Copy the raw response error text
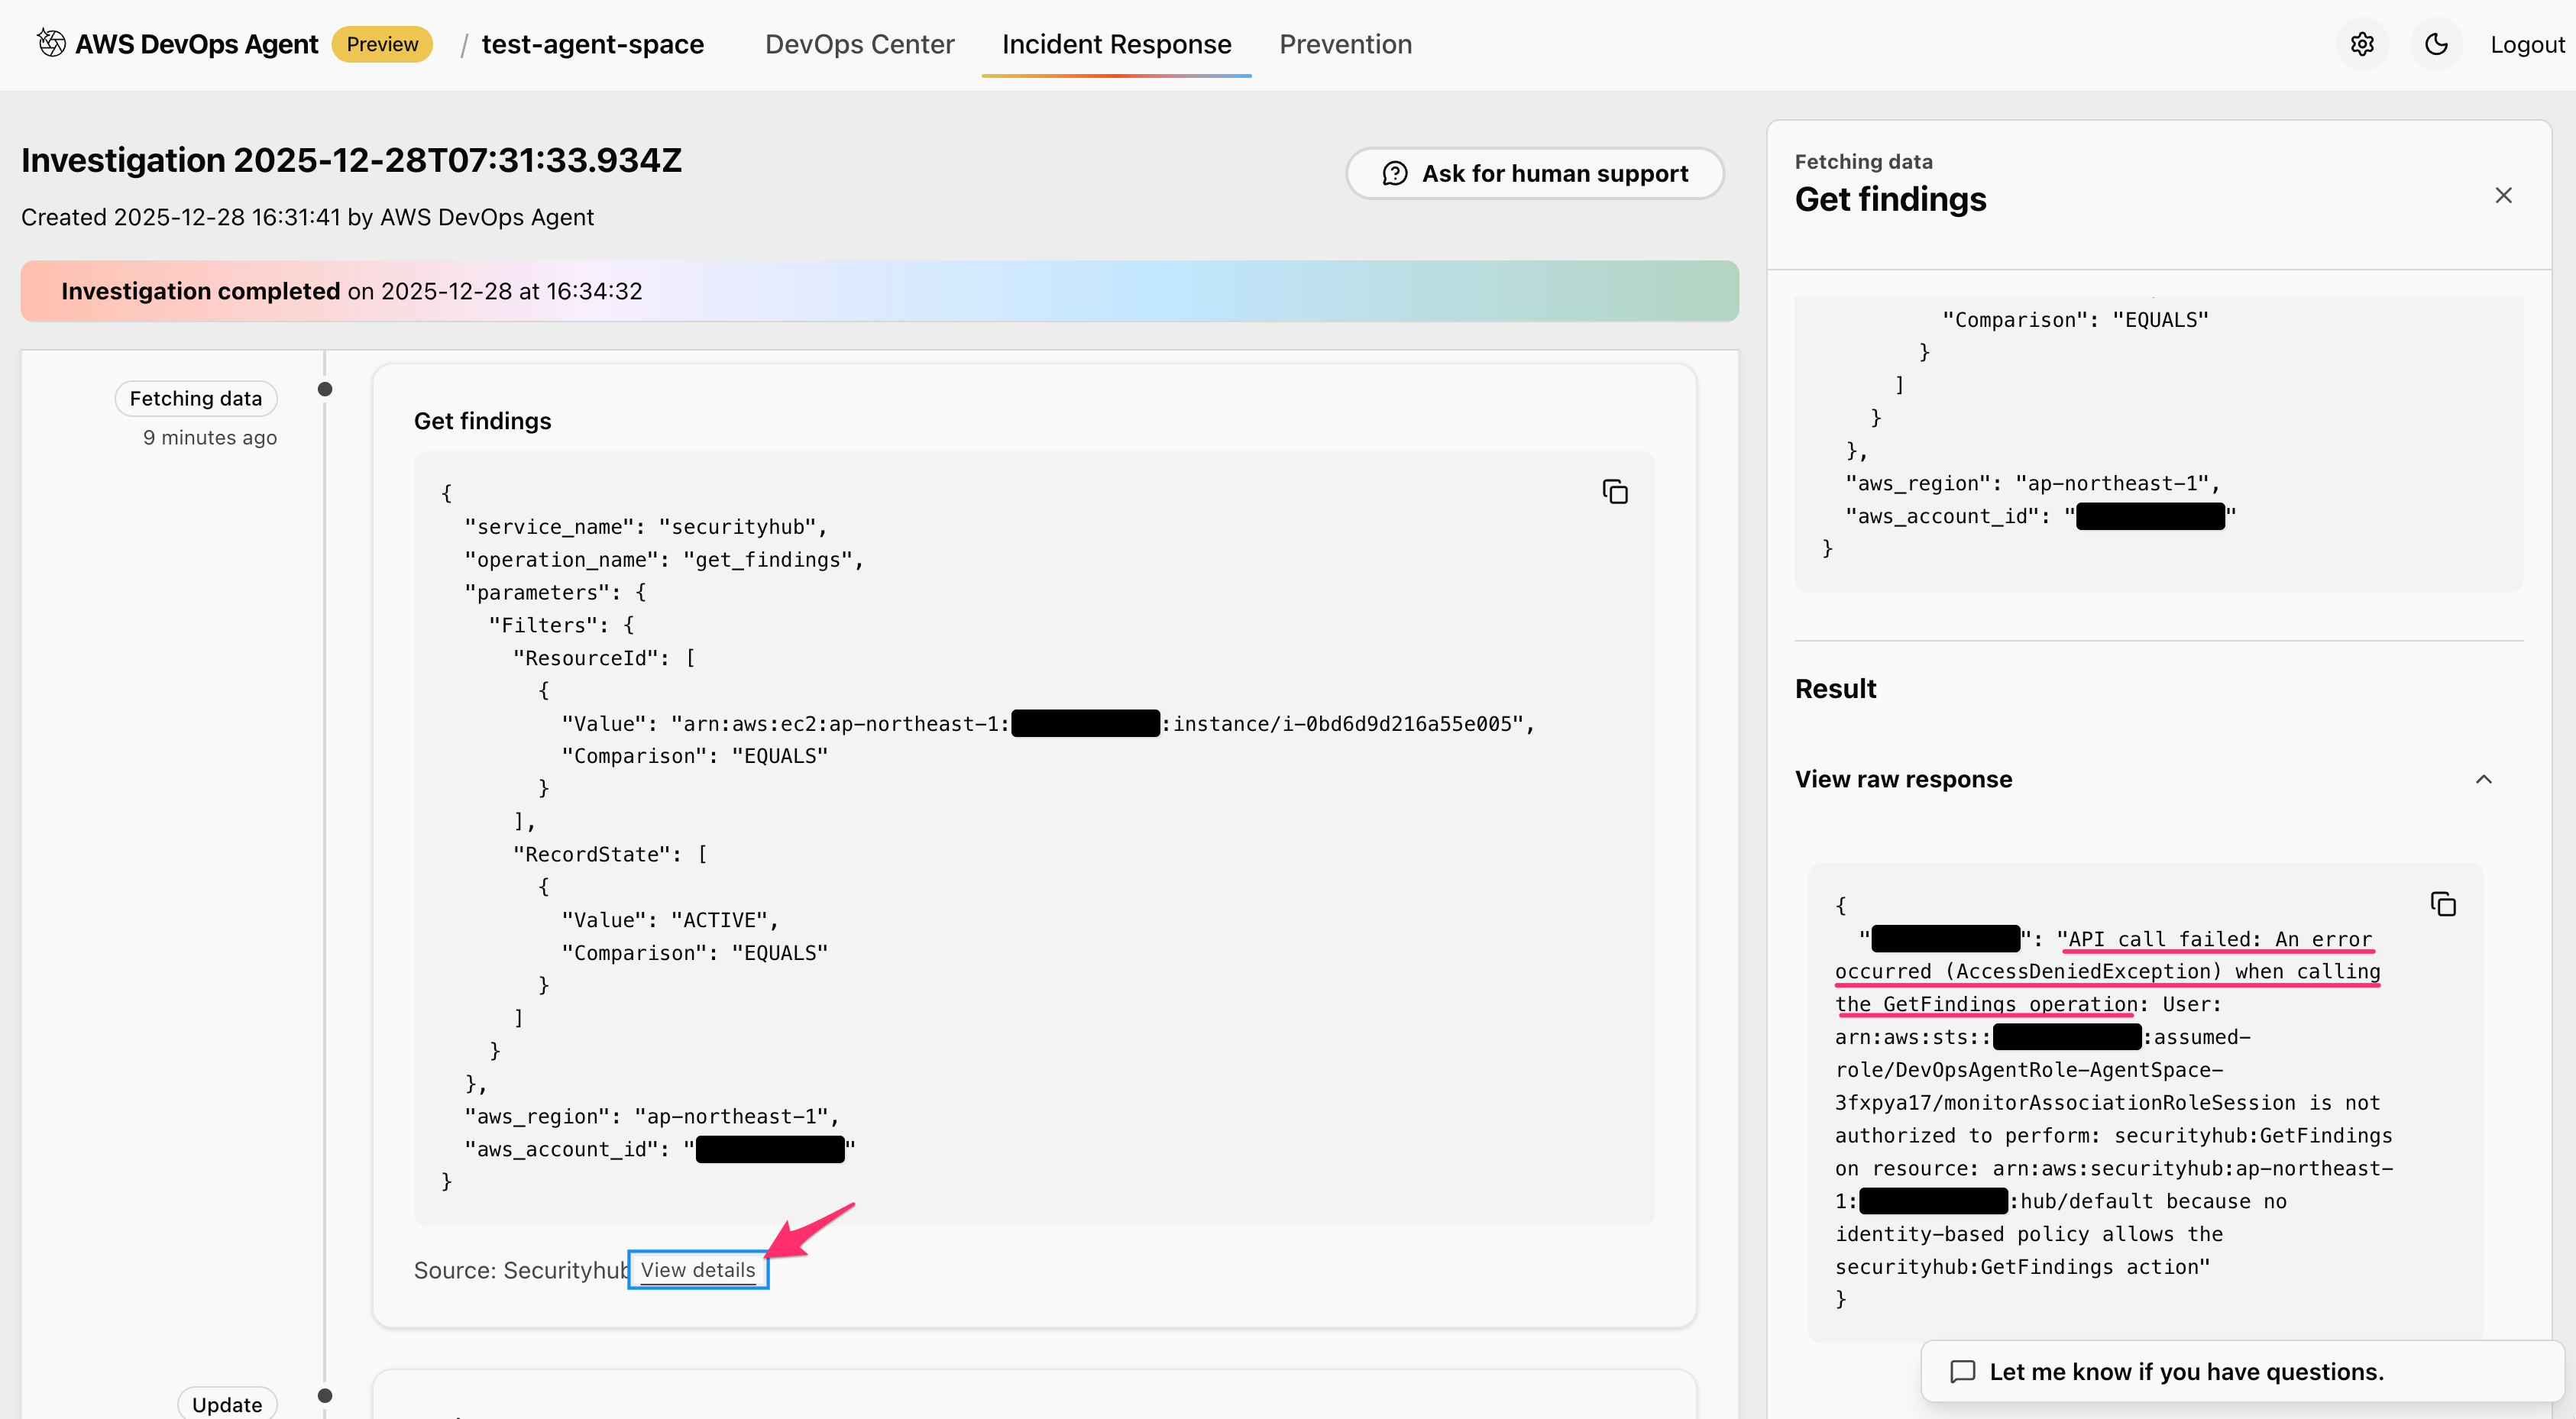 (x=2443, y=903)
